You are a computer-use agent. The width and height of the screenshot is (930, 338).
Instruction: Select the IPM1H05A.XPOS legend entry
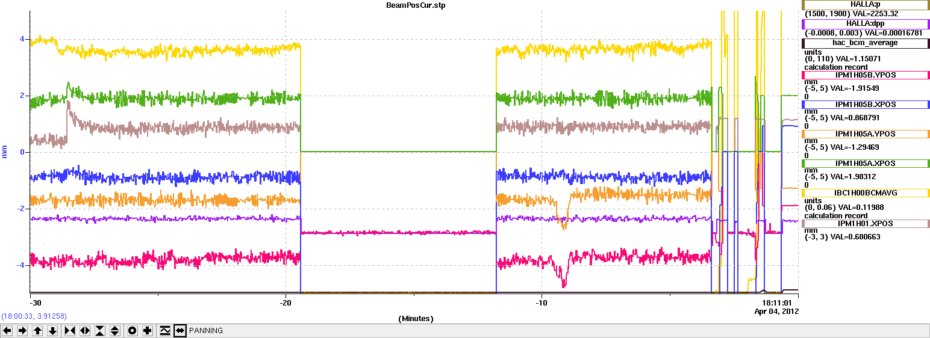click(x=865, y=164)
